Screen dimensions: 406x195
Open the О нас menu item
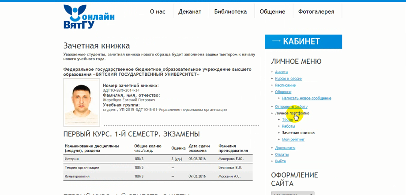tap(158, 11)
